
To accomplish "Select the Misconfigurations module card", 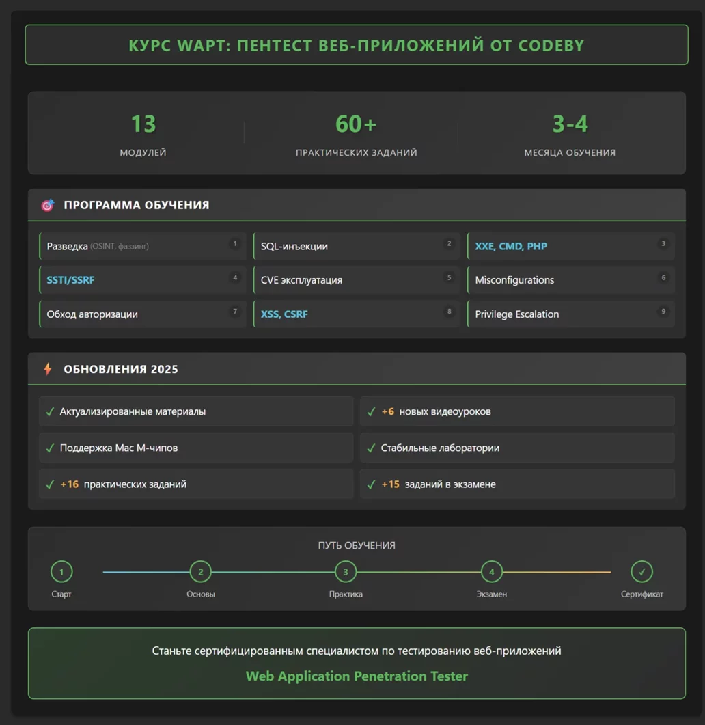I will pos(570,280).
